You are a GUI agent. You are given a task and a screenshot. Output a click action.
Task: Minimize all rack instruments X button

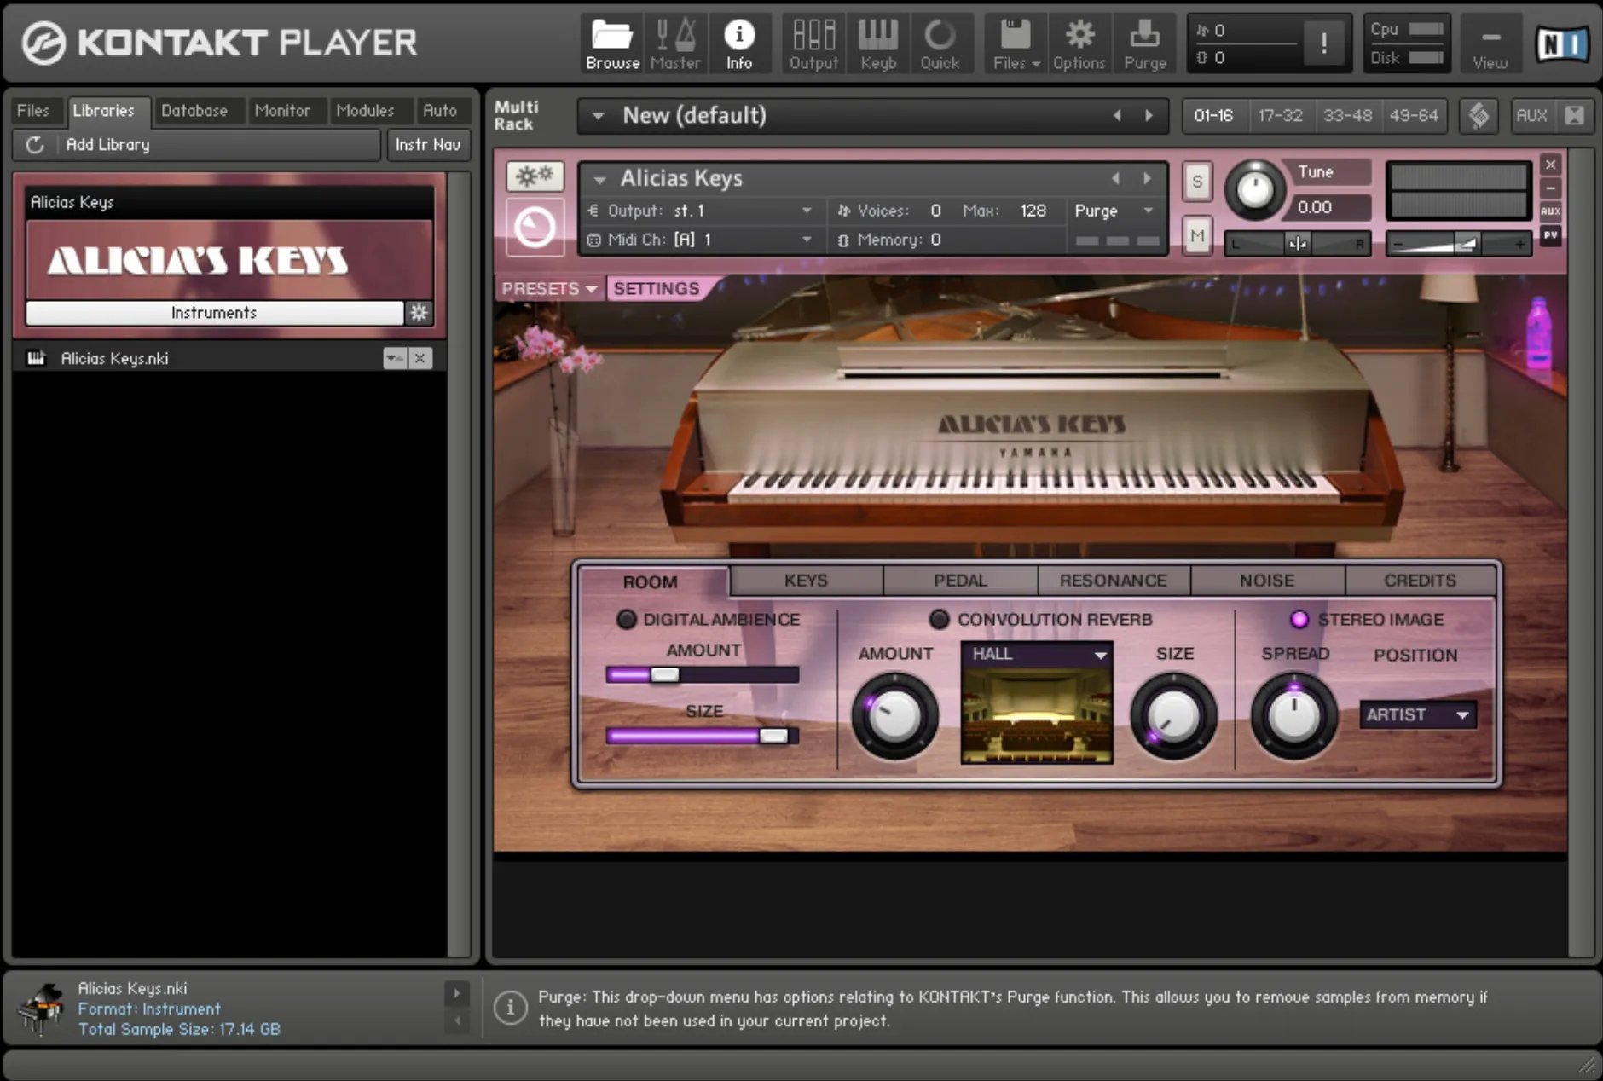click(x=1574, y=115)
